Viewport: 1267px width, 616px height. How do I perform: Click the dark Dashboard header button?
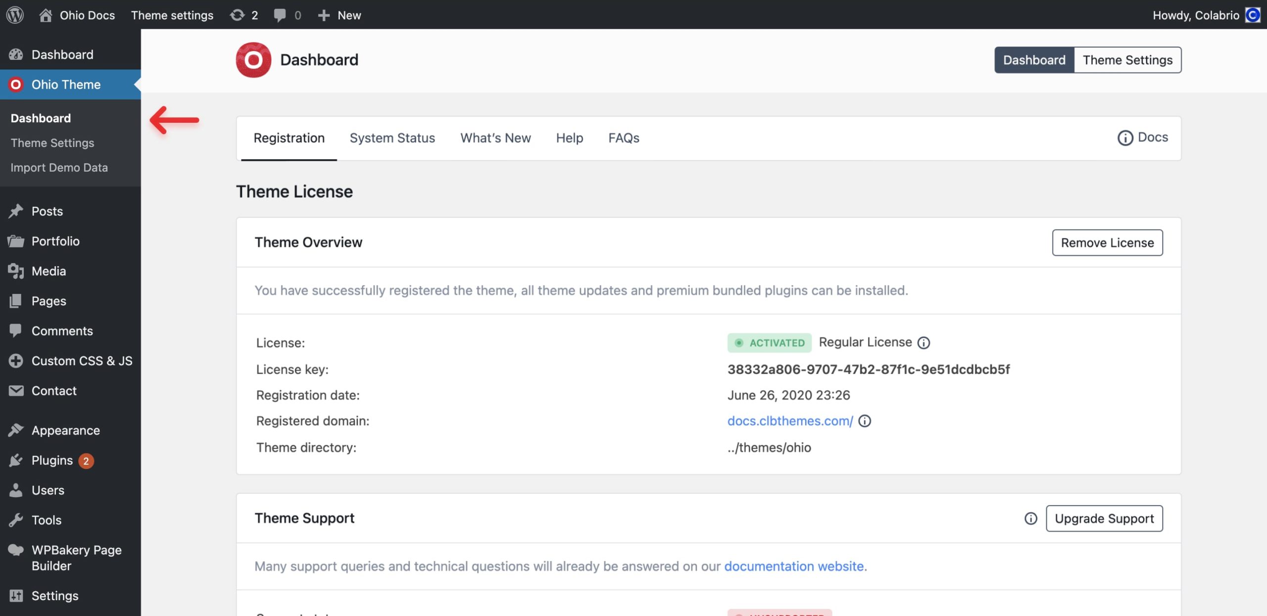tap(1034, 60)
